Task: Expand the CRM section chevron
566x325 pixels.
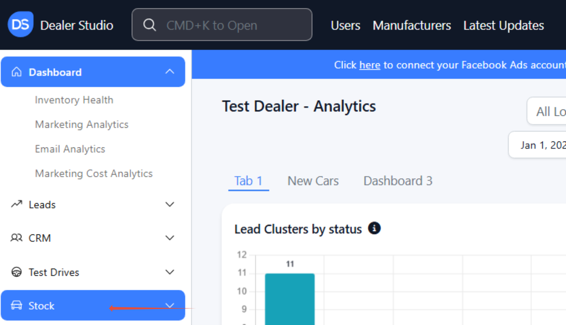Action: [x=170, y=238]
